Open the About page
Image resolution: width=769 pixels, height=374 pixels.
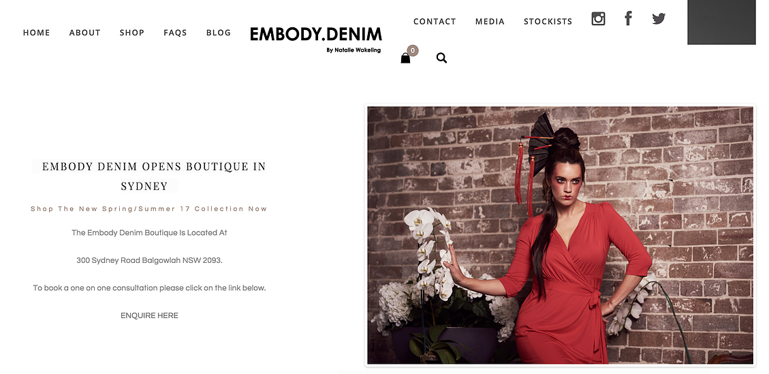click(x=85, y=33)
